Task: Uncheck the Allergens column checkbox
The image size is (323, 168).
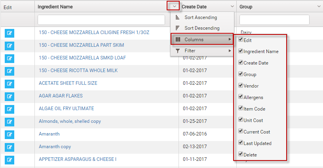Action: tap(241, 97)
